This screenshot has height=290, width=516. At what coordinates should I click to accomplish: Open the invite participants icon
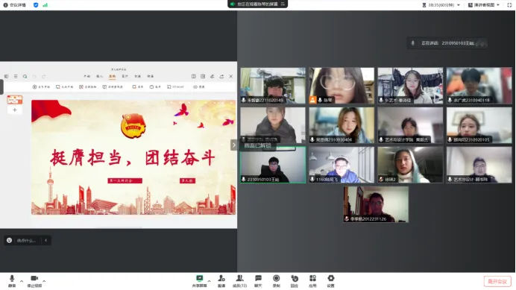click(221, 281)
